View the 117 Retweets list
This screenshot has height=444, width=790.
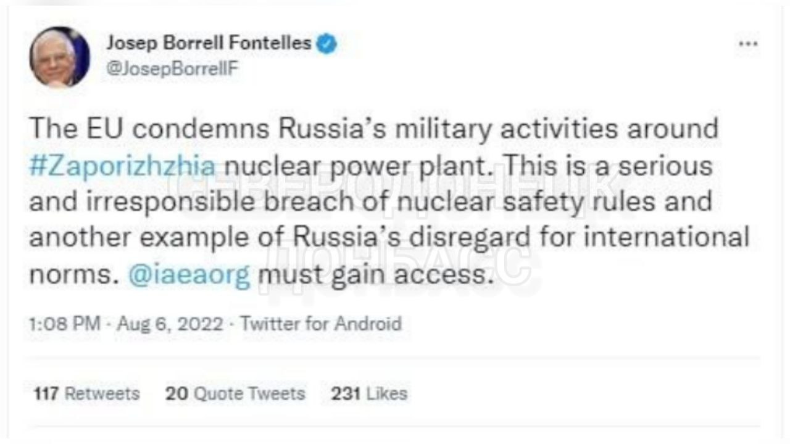click(x=87, y=393)
